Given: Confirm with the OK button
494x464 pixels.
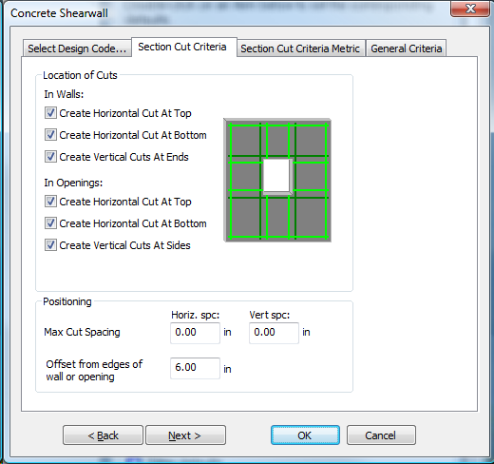Looking at the screenshot, I should 305,435.
